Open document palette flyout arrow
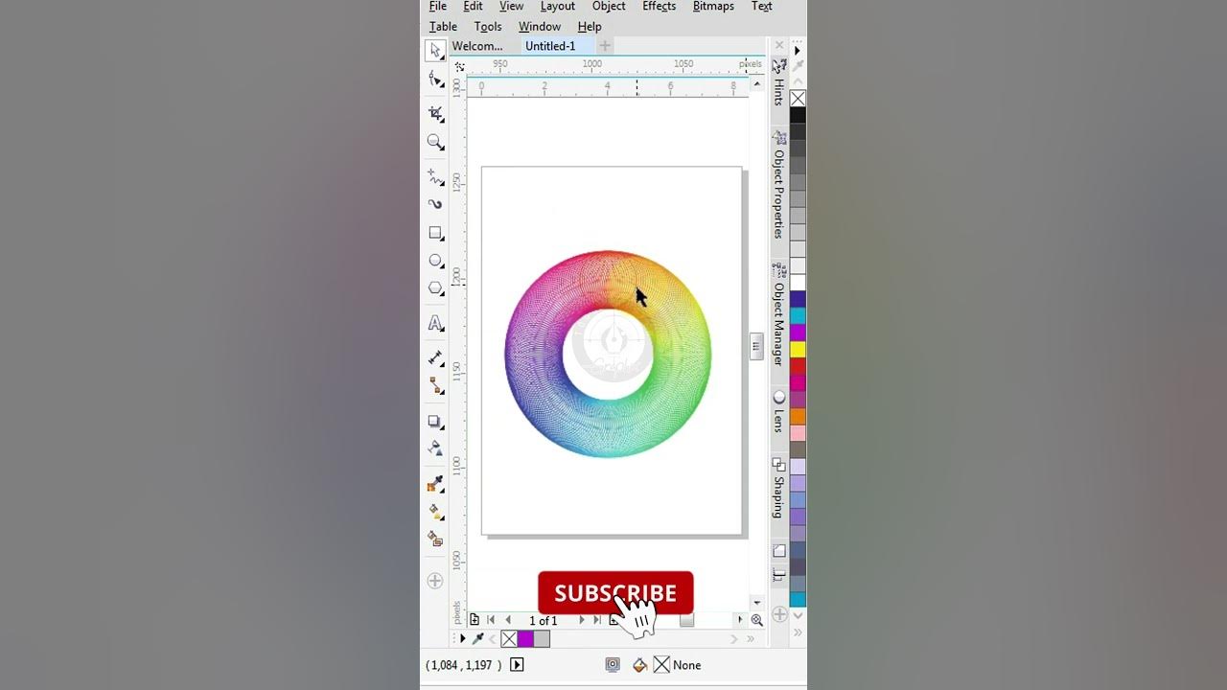The height and width of the screenshot is (690, 1227). pyautogui.click(x=462, y=639)
